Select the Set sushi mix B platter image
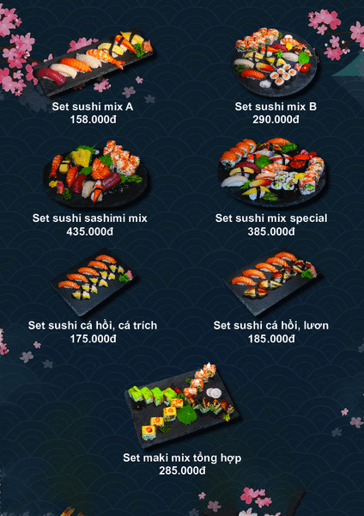The height and width of the screenshot is (516, 364). click(x=275, y=61)
